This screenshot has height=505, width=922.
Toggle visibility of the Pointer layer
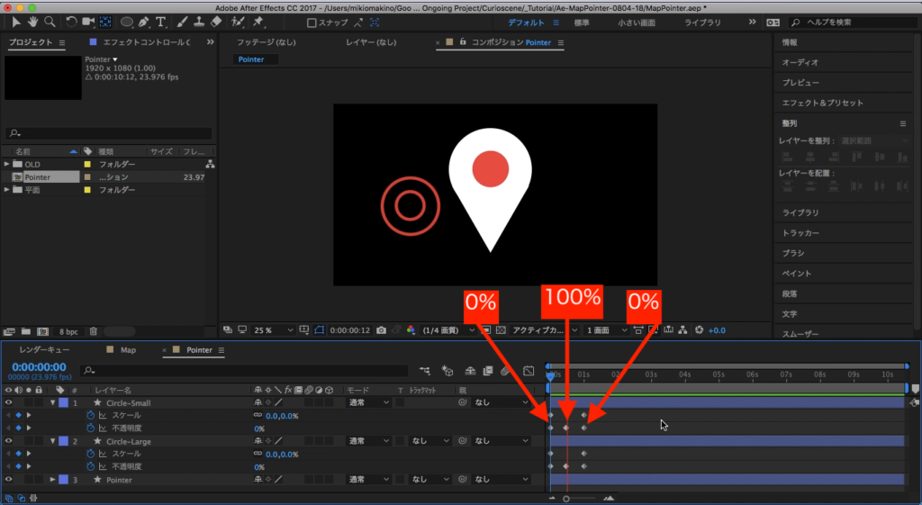tap(8, 480)
